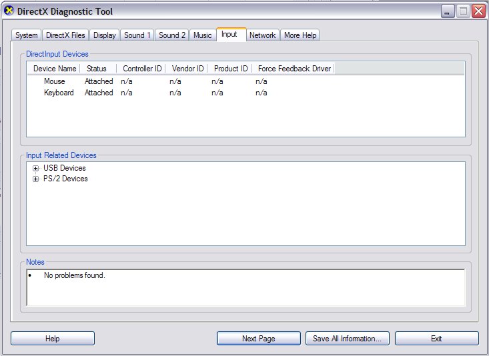Open the Network tab
Screen dimensions: 489x356
click(263, 35)
